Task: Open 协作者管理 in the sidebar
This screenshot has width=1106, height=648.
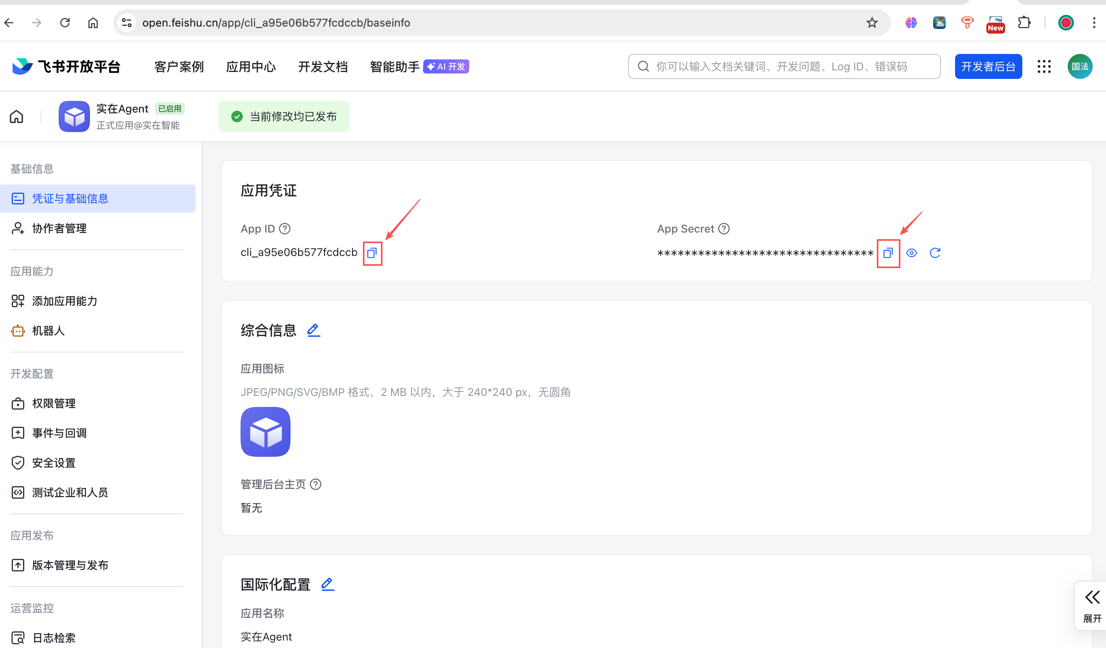Action: (x=97, y=228)
